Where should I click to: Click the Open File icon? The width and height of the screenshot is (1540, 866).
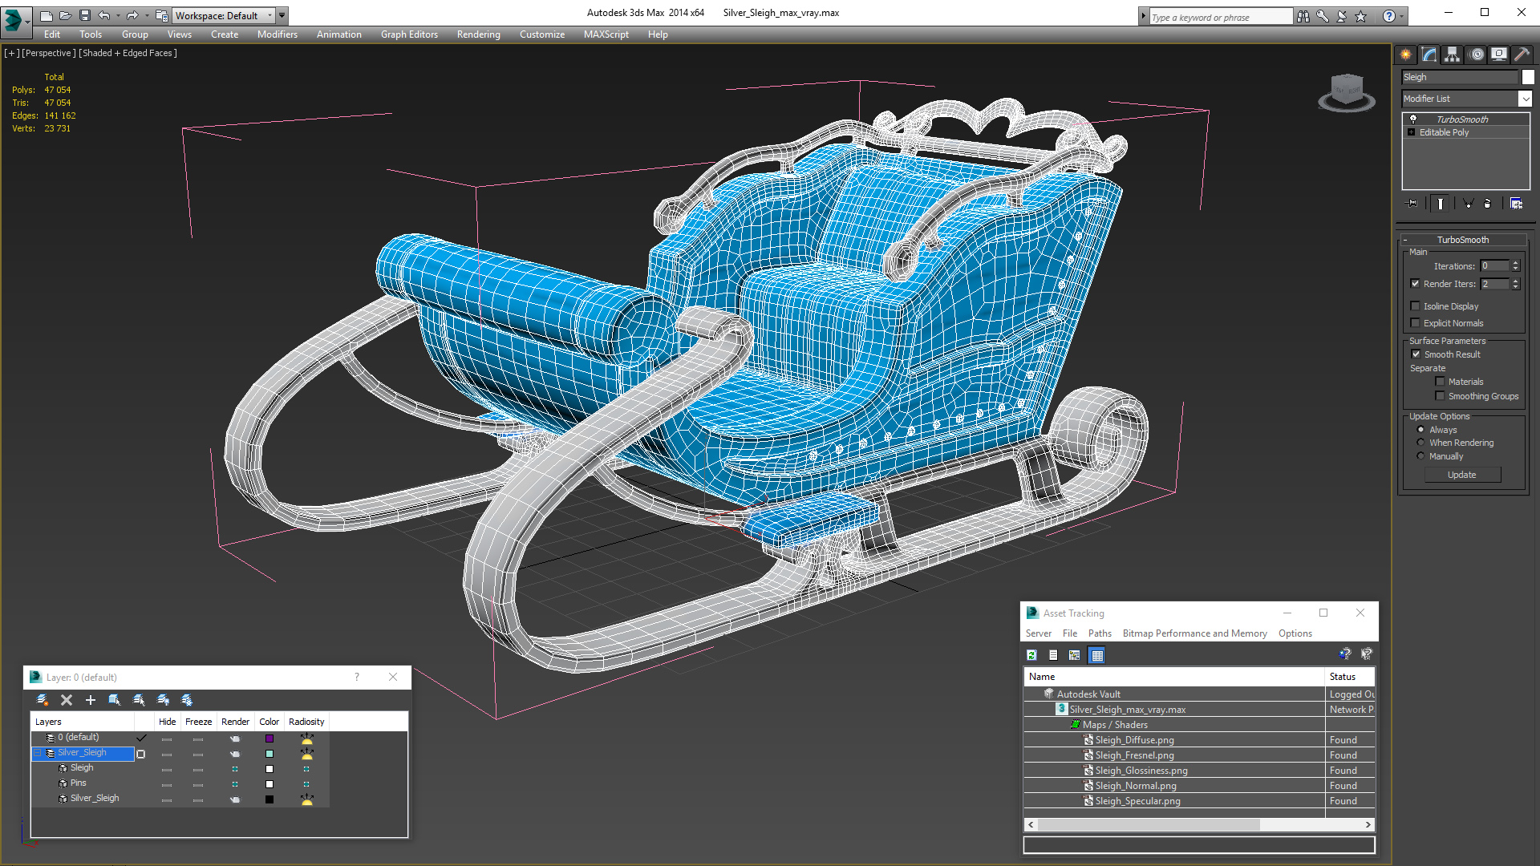tap(66, 15)
